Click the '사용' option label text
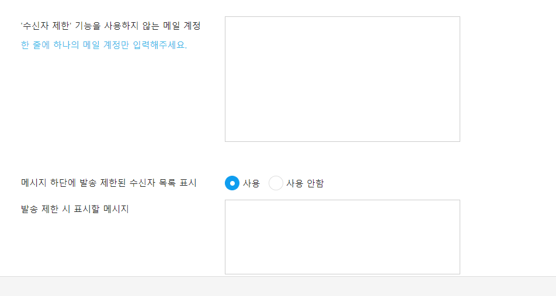This screenshot has width=556, height=296. coord(251,183)
